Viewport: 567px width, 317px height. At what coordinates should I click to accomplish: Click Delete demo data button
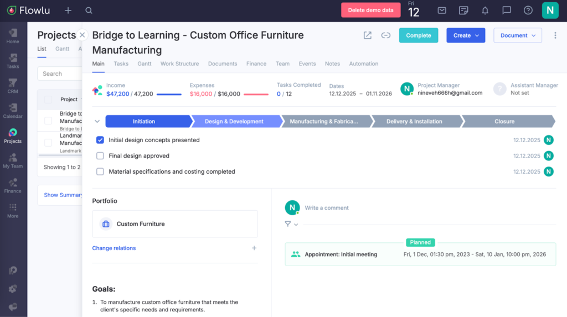[x=370, y=10]
